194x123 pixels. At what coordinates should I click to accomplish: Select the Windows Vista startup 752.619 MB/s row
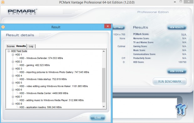pos(43,79)
